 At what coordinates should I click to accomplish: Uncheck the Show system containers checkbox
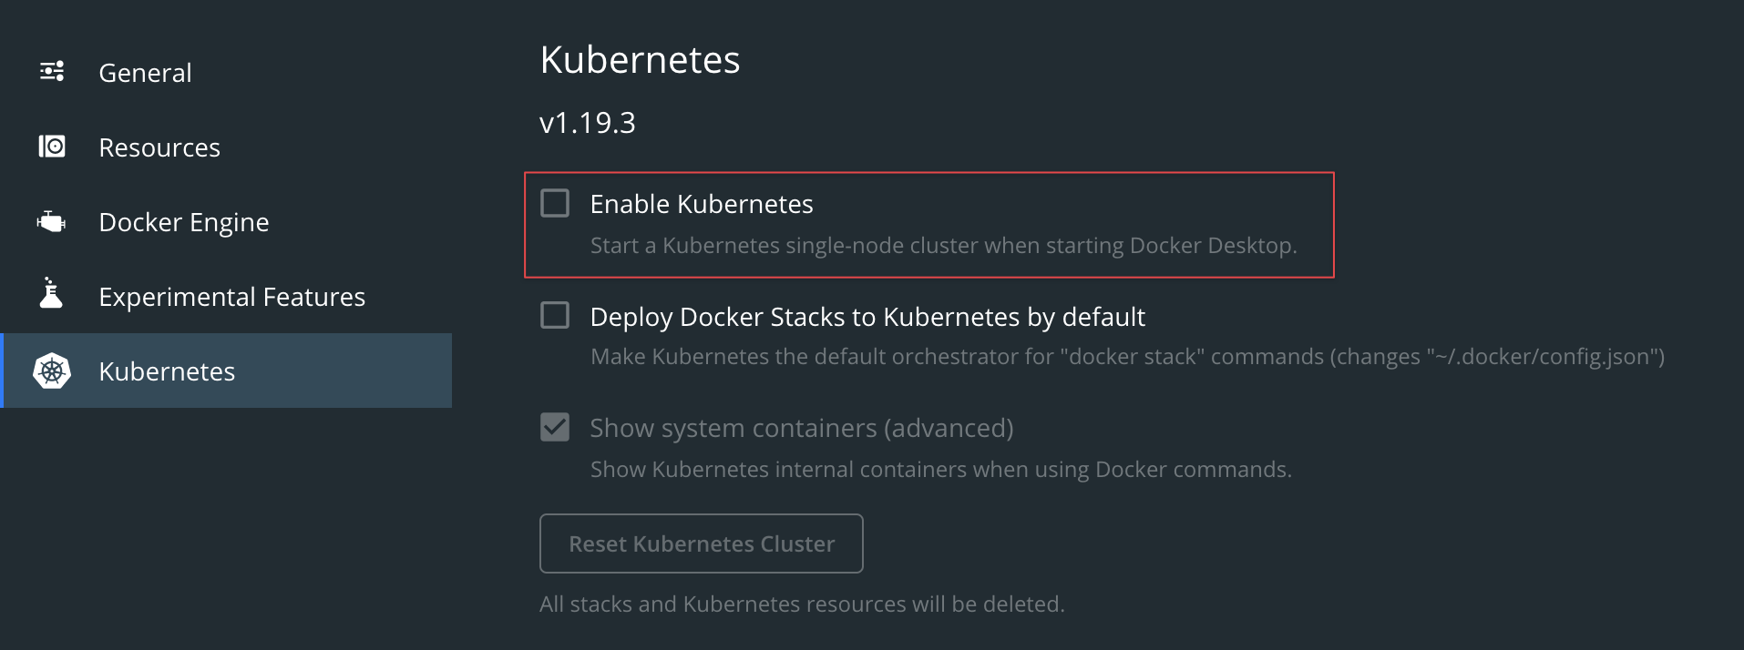(x=555, y=427)
